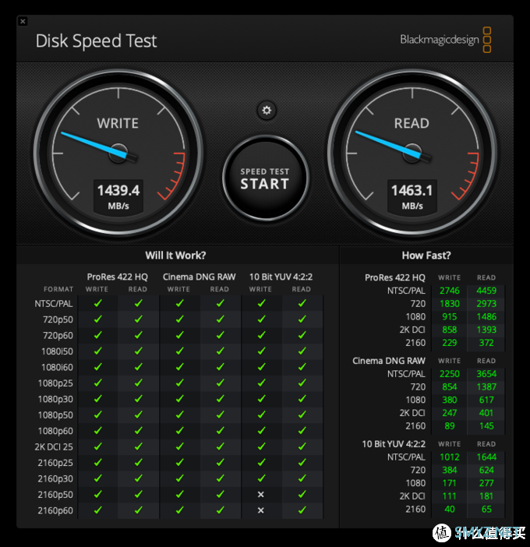This screenshot has height=547, width=530.
Task: Click 10 Bit YUV 2K DCI read value 181
Action: click(x=486, y=496)
